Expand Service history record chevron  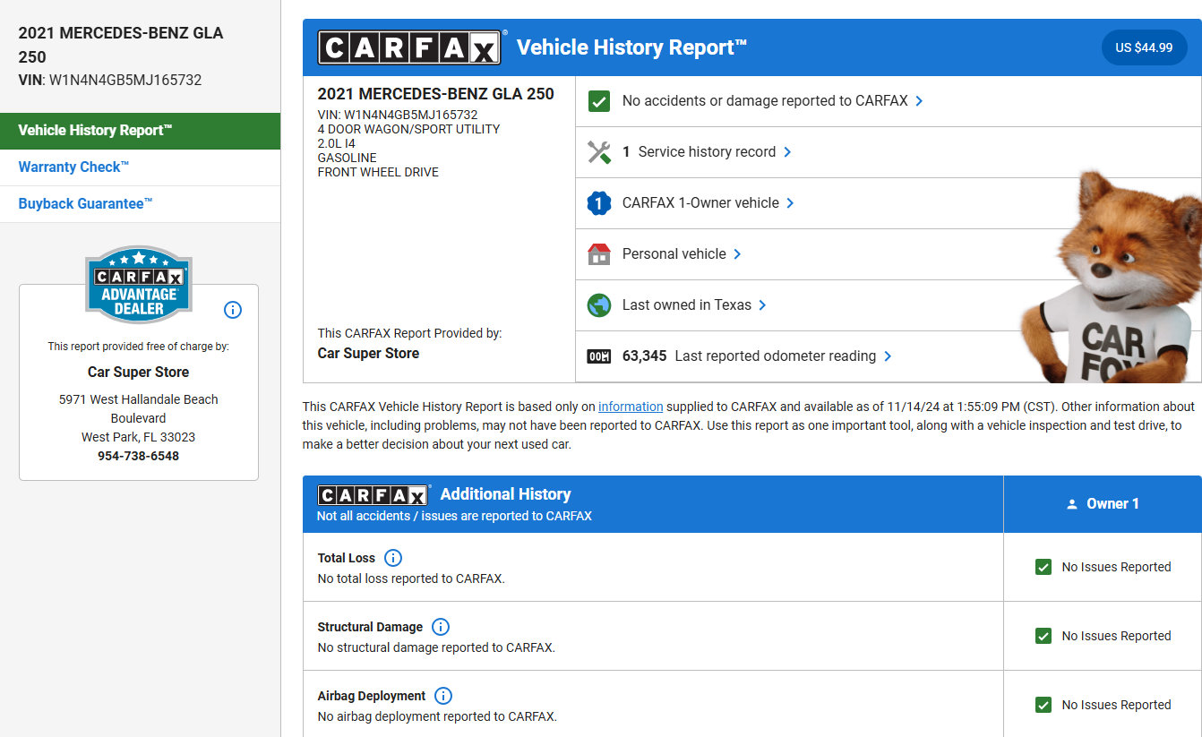[787, 152]
